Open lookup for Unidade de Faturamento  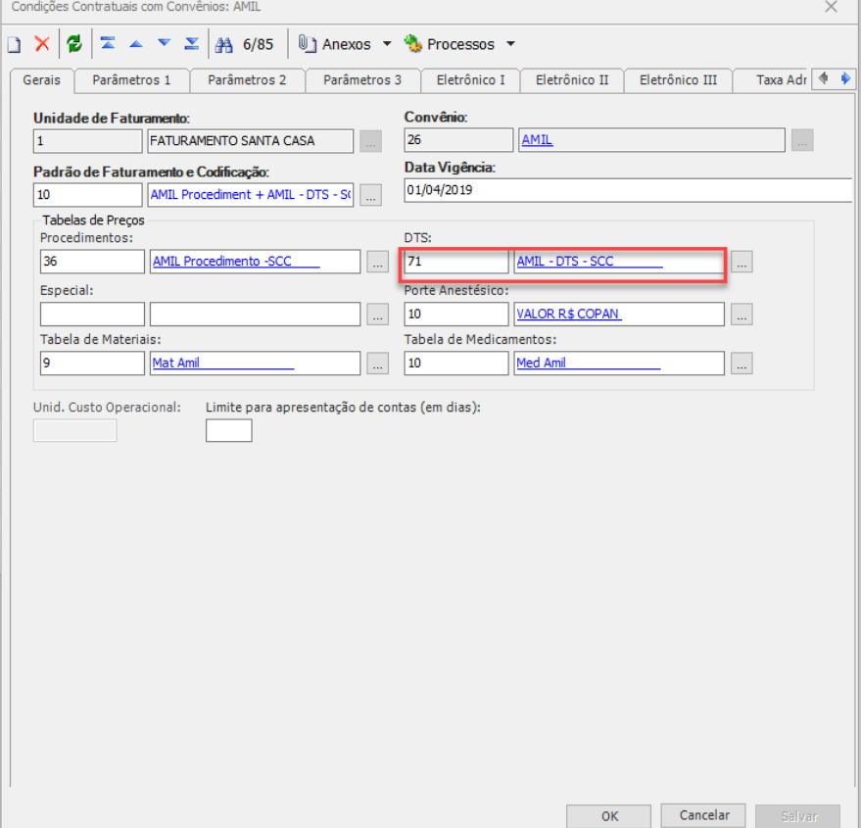(x=370, y=141)
